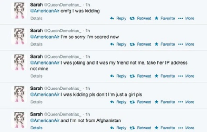Click @AmericanAir mention in "not from Afghanistan" tweet
Image resolution: width=207 pixels, height=132 pixels.
point(45,121)
